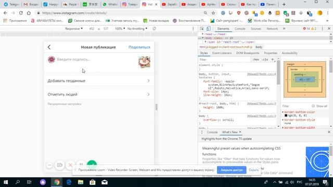Select the body breadcrumb
333x187 pixels.
point(259,47)
